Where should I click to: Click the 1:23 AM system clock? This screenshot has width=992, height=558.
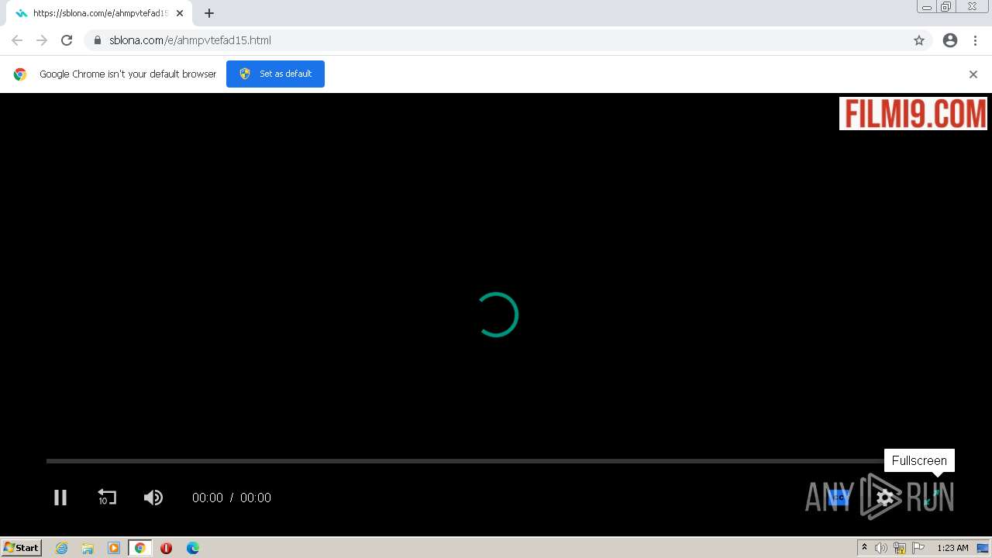point(952,548)
